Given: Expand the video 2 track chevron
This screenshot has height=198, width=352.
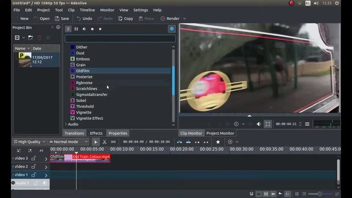Looking at the screenshot, I should point(46,167).
